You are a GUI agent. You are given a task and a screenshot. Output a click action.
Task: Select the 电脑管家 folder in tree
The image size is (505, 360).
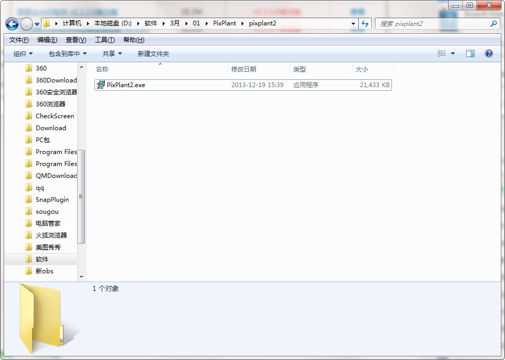[48, 223]
